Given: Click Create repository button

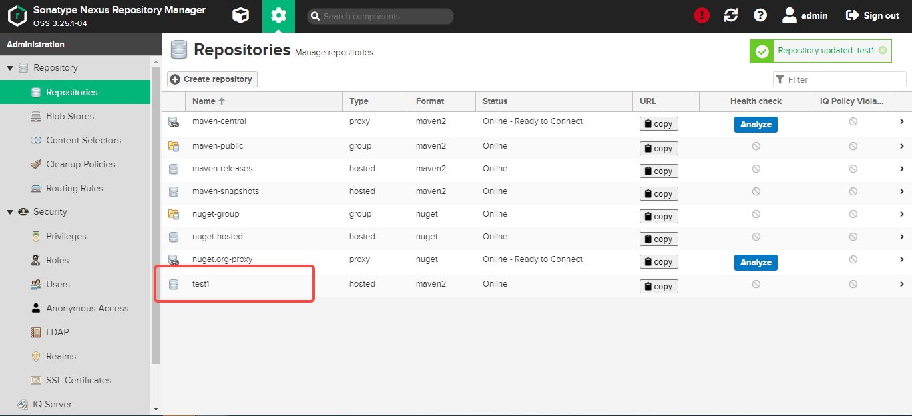Looking at the screenshot, I should (212, 79).
